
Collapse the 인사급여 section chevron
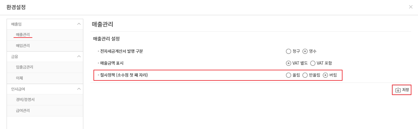click(x=79, y=89)
